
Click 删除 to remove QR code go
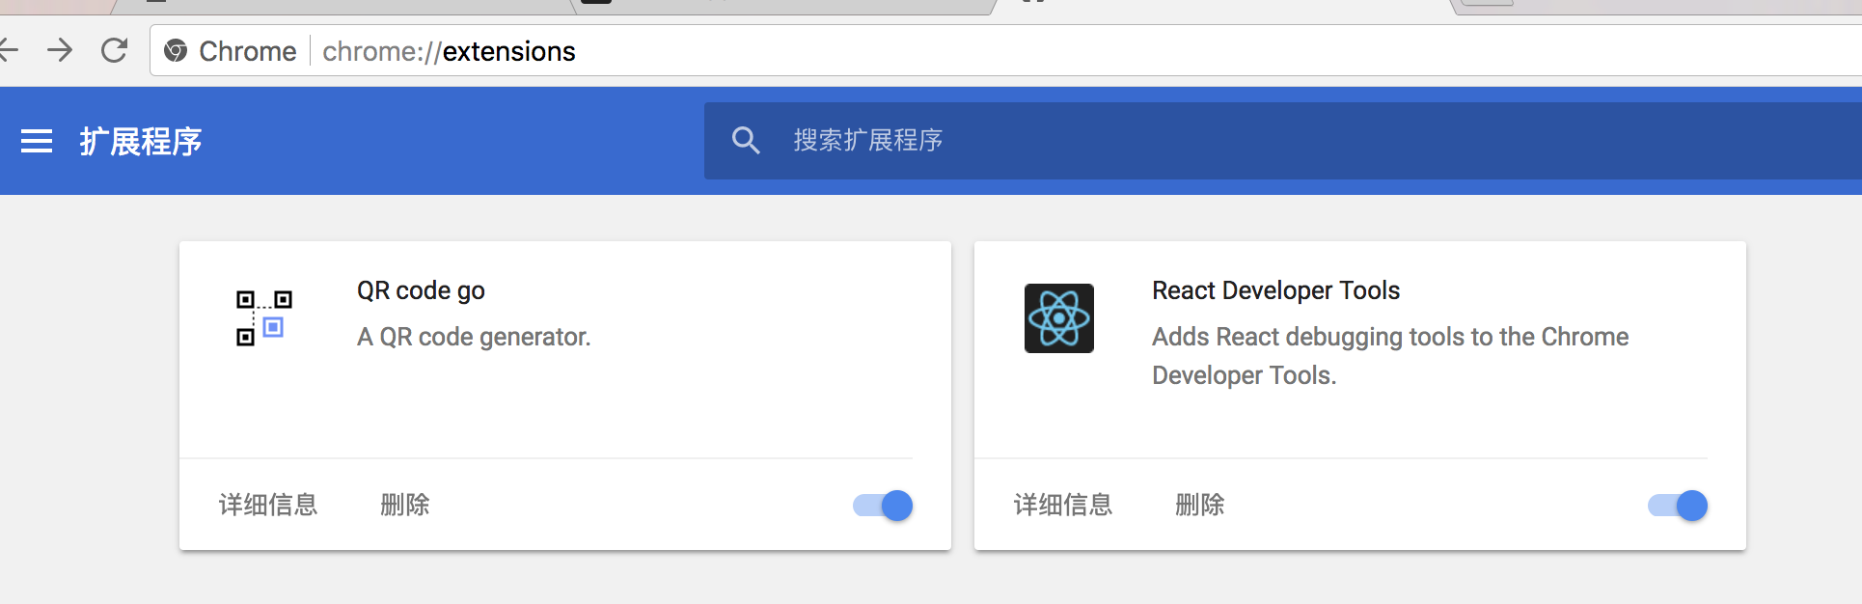405,505
